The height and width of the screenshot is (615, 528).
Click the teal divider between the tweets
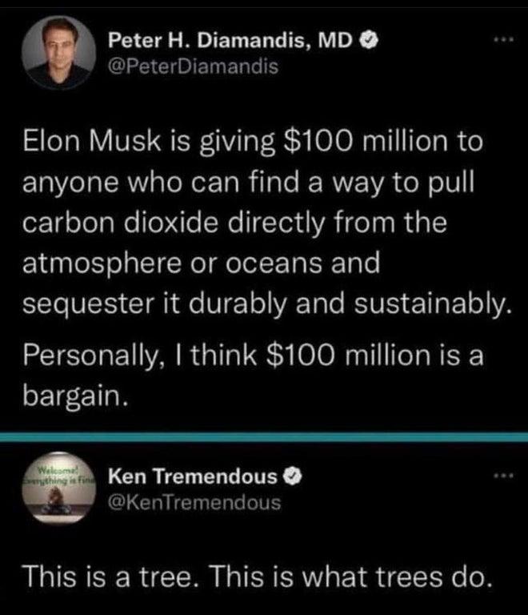pos(264,437)
